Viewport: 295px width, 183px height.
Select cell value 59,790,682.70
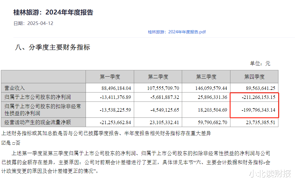(x=212, y=122)
